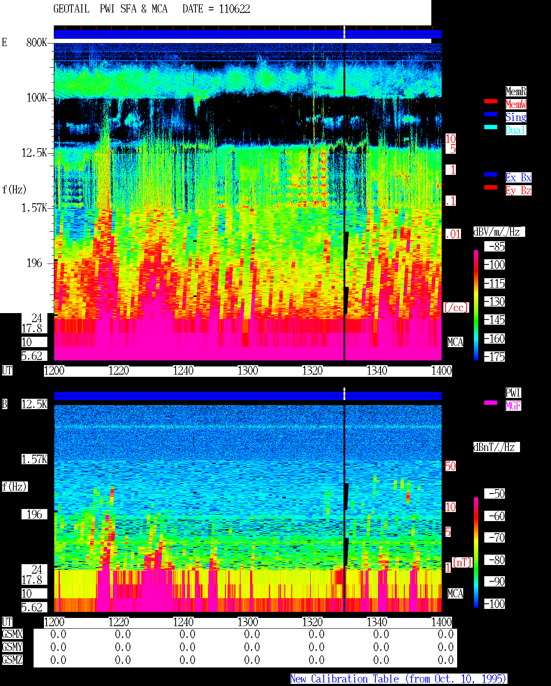Screen dimensions: 551x686
Task: Click the MGF legend label
Action: (513, 406)
